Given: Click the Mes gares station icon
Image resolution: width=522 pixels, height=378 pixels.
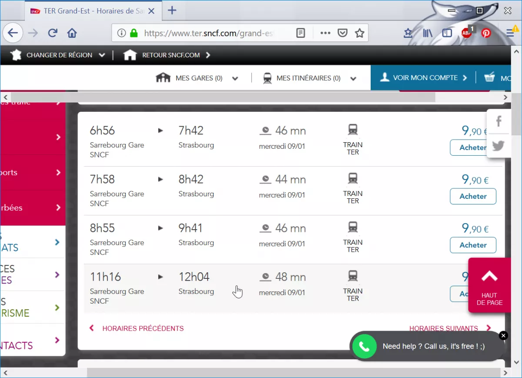Looking at the screenshot, I should tap(163, 78).
